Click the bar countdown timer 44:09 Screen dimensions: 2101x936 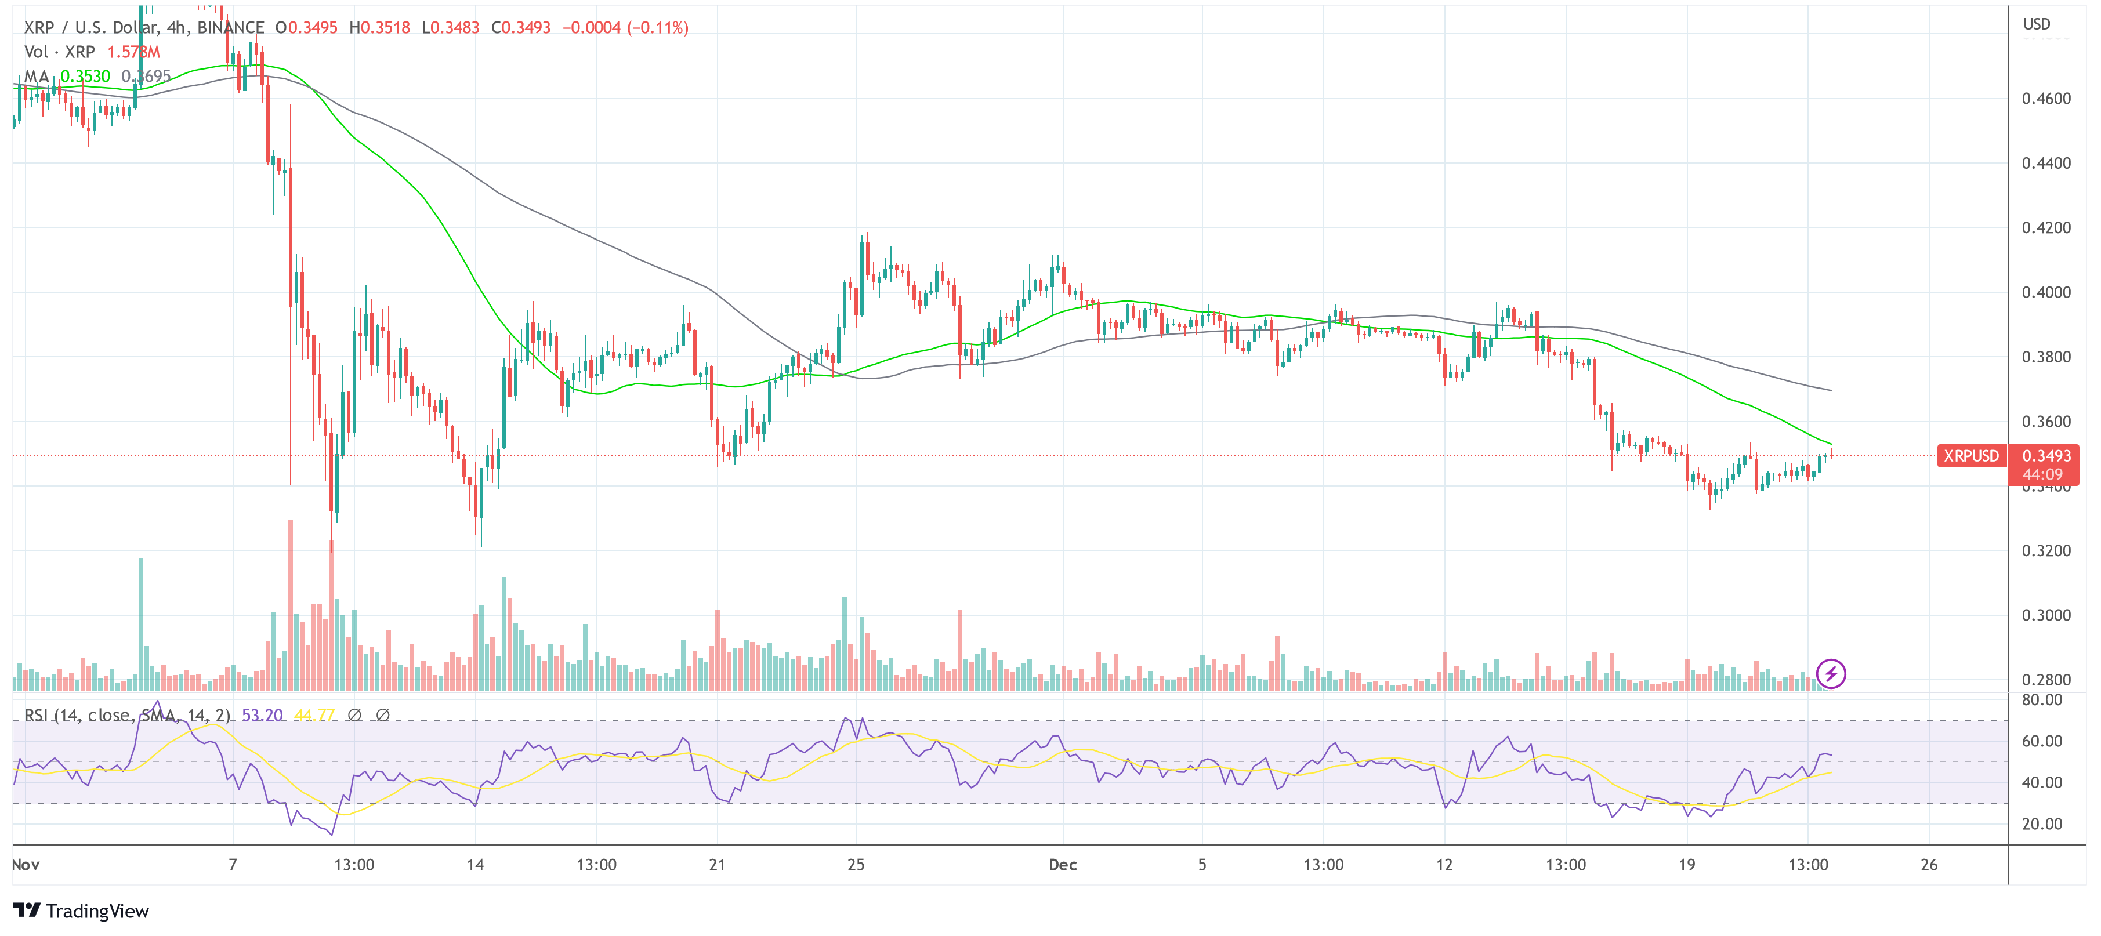pyautogui.click(x=2042, y=474)
